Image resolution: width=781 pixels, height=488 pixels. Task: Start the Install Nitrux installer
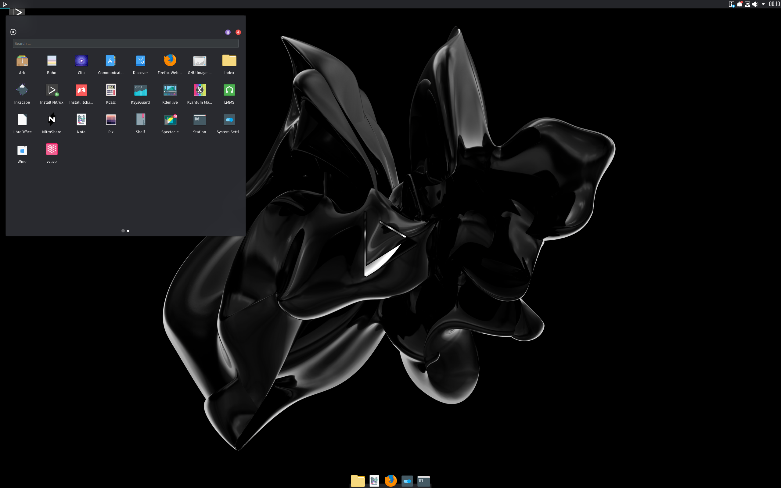[x=52, y=94]
